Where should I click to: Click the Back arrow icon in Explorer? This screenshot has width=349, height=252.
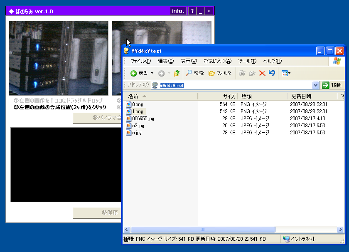click(133, 73)
